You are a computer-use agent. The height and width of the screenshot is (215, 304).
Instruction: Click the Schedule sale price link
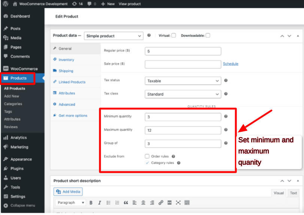(x=231, y=63)
